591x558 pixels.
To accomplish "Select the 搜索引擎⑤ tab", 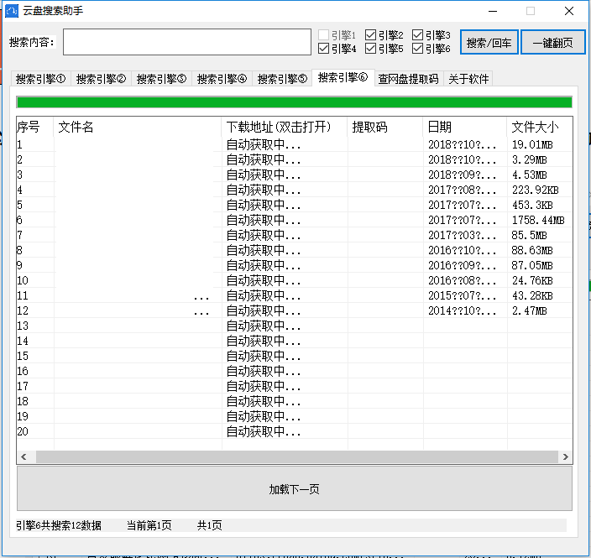I will (282, 79).
